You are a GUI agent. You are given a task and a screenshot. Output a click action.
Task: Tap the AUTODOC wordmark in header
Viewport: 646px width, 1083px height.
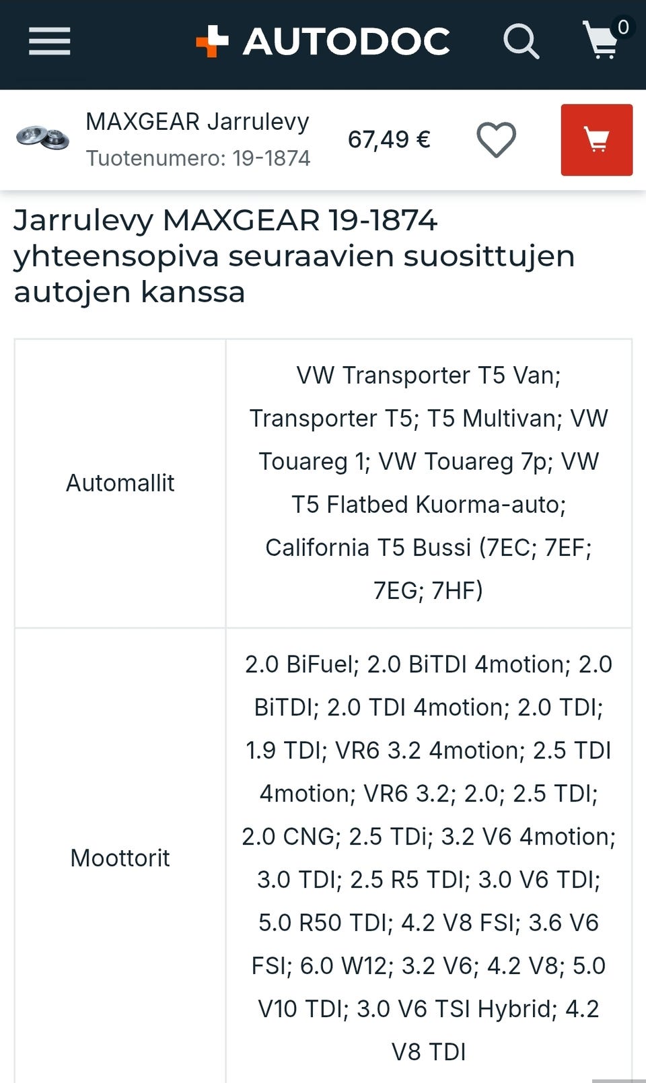pyautogui.click(x=346, y=42)
